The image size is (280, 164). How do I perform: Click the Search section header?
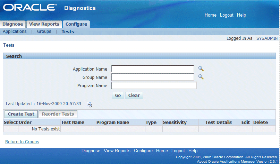[x=139, y=56]
